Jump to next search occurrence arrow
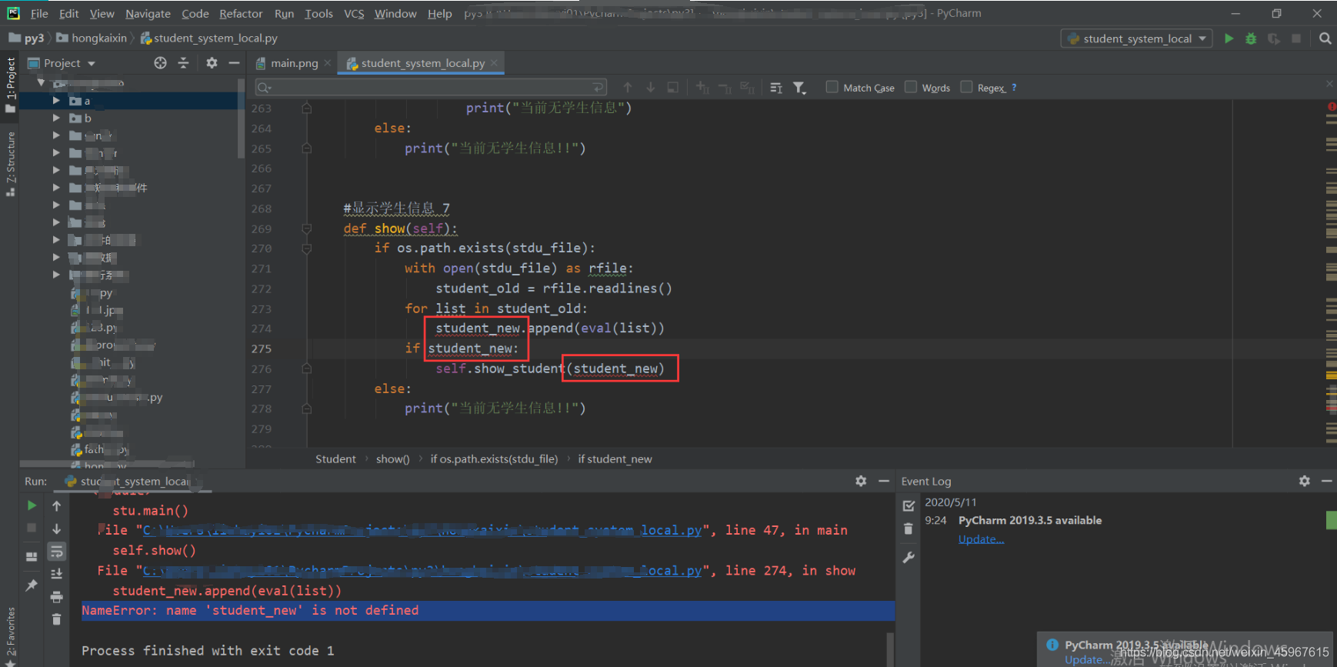 [650, 88]
